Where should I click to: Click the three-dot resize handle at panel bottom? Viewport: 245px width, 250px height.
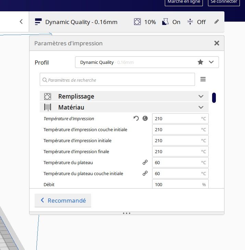point(127,213)
